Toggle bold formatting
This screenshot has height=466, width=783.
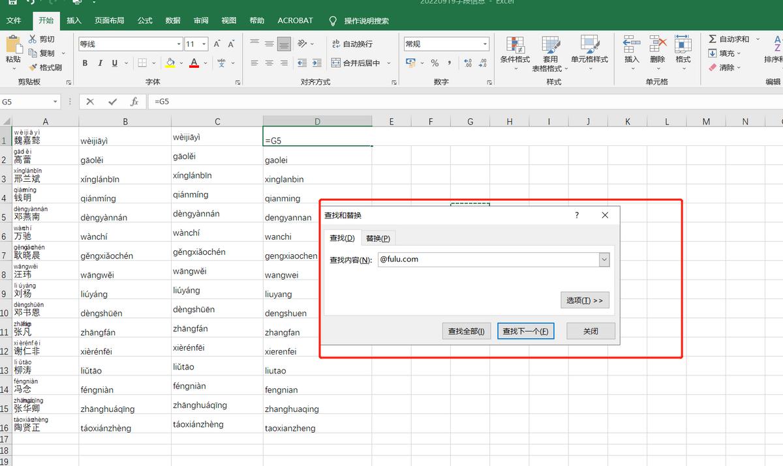click(x=85, y=63)
